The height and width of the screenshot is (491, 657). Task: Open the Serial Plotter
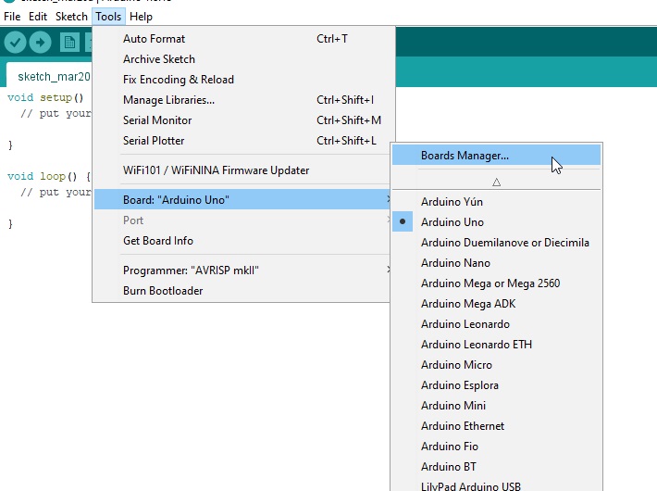[242, 141]
